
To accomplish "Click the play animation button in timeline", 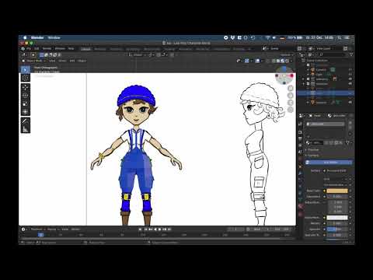I will coord(160,229).
